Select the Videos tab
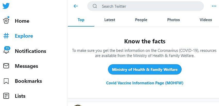 (206, 20)
